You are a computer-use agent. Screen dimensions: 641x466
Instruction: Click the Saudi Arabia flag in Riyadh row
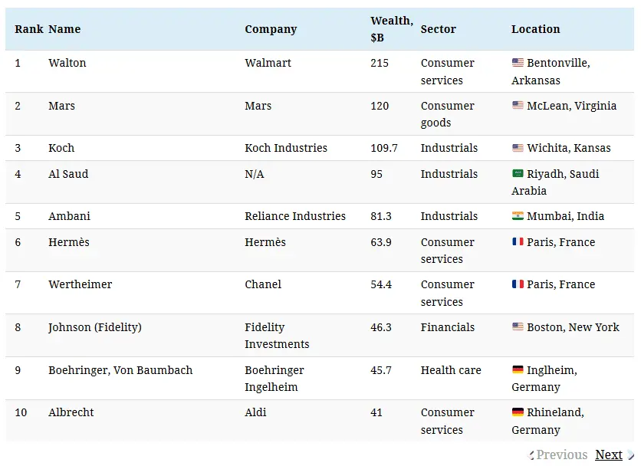(518, 174)
